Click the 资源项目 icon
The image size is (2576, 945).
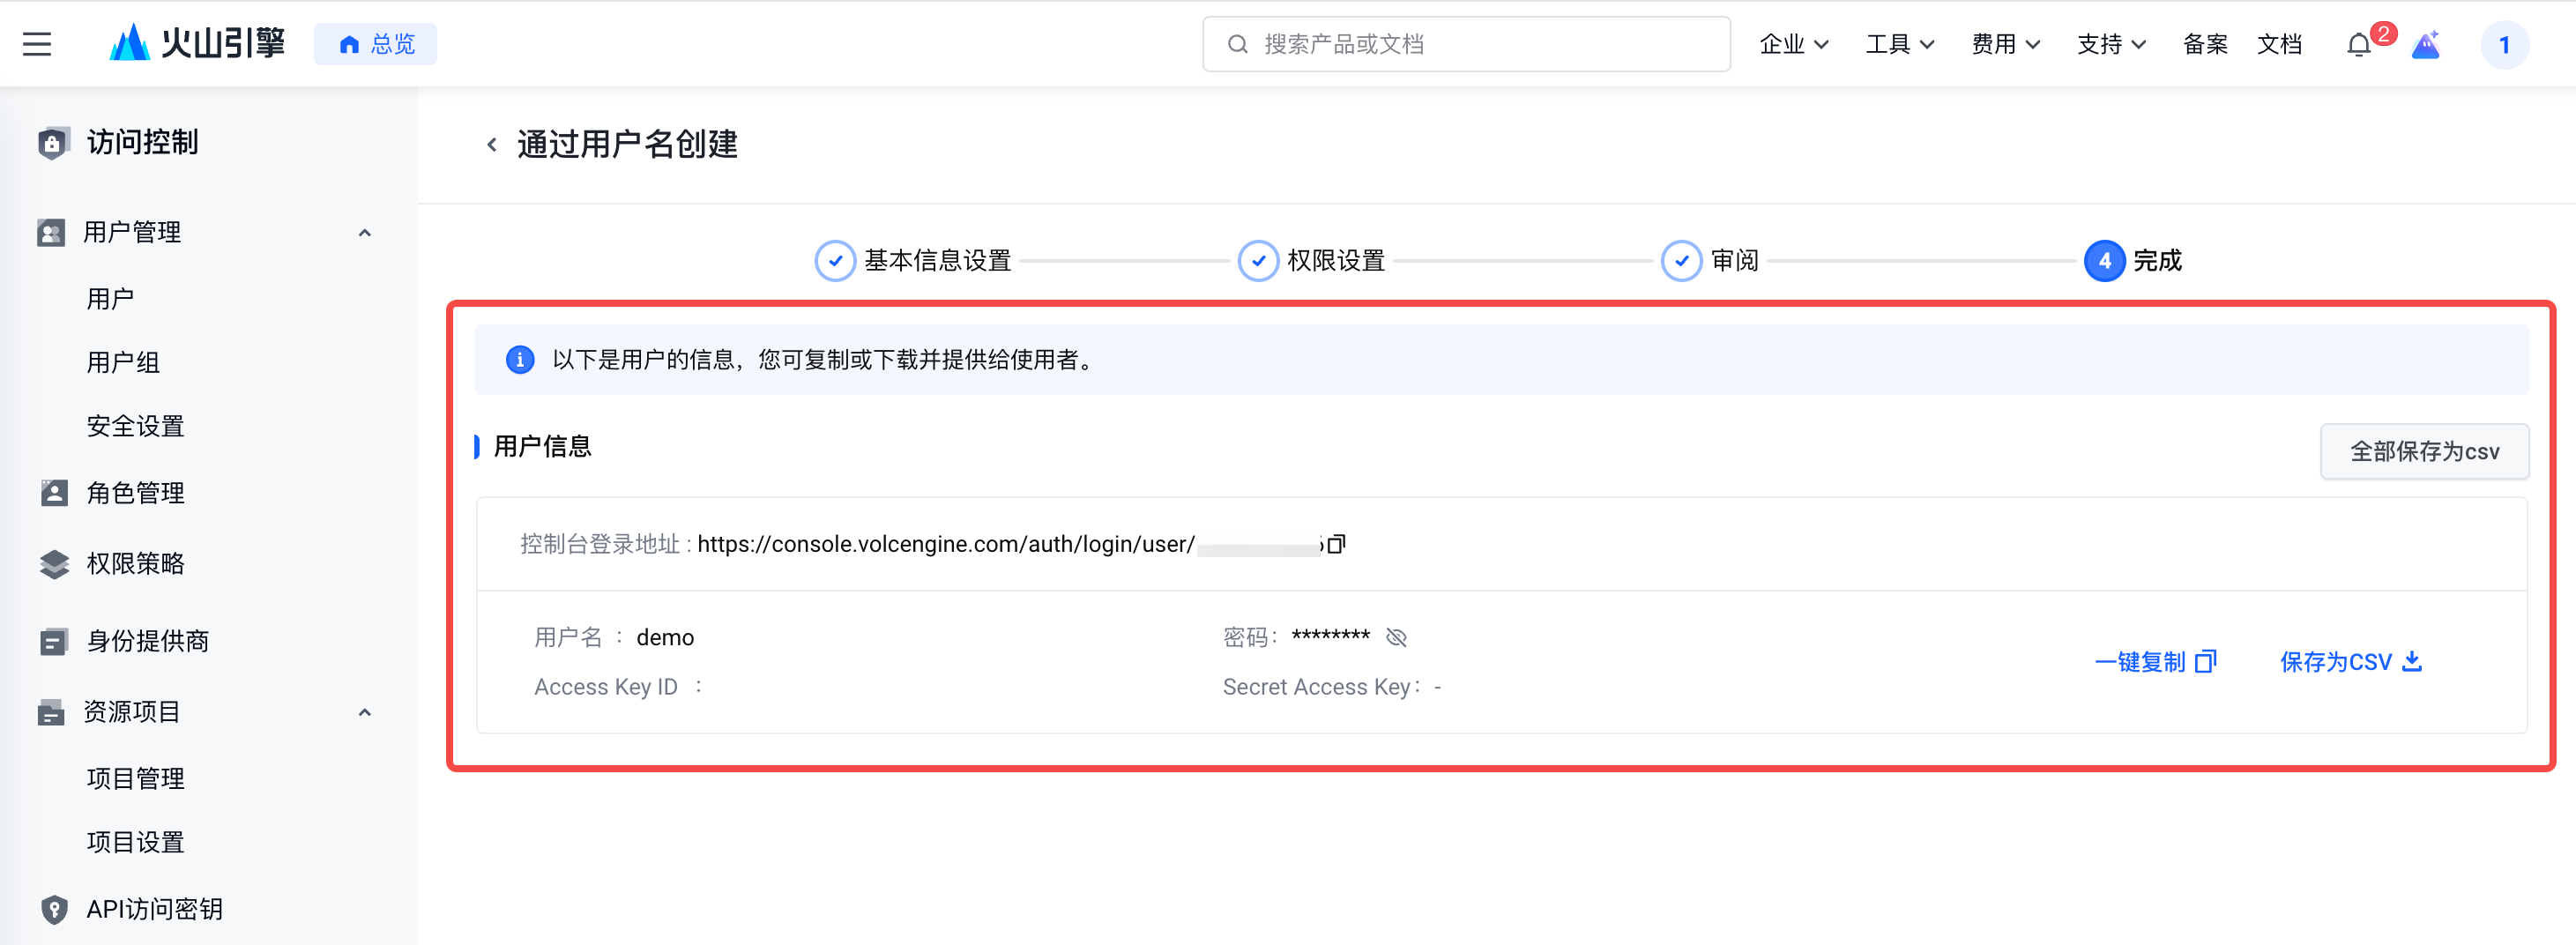pyautogui.click(x=51, y=712)
